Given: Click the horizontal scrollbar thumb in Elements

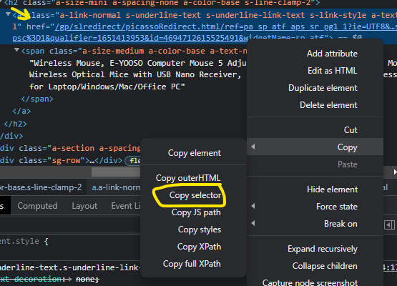Looking at the screenshot, I should pos(116,172).
